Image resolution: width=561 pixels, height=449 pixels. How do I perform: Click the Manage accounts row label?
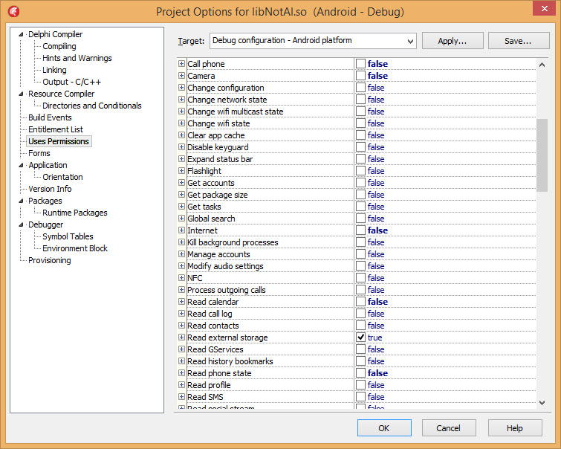(218, 254)
